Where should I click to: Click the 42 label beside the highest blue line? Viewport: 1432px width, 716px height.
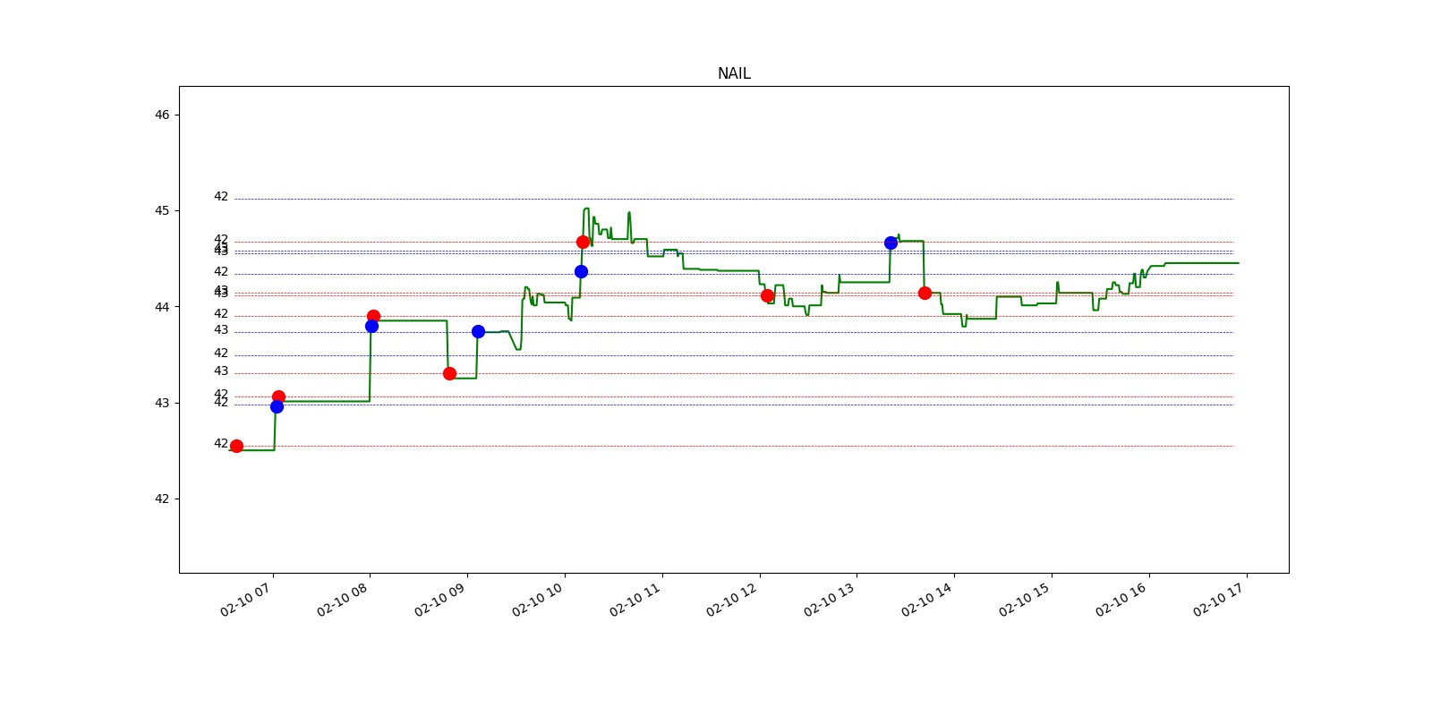[x=221, y=196]
